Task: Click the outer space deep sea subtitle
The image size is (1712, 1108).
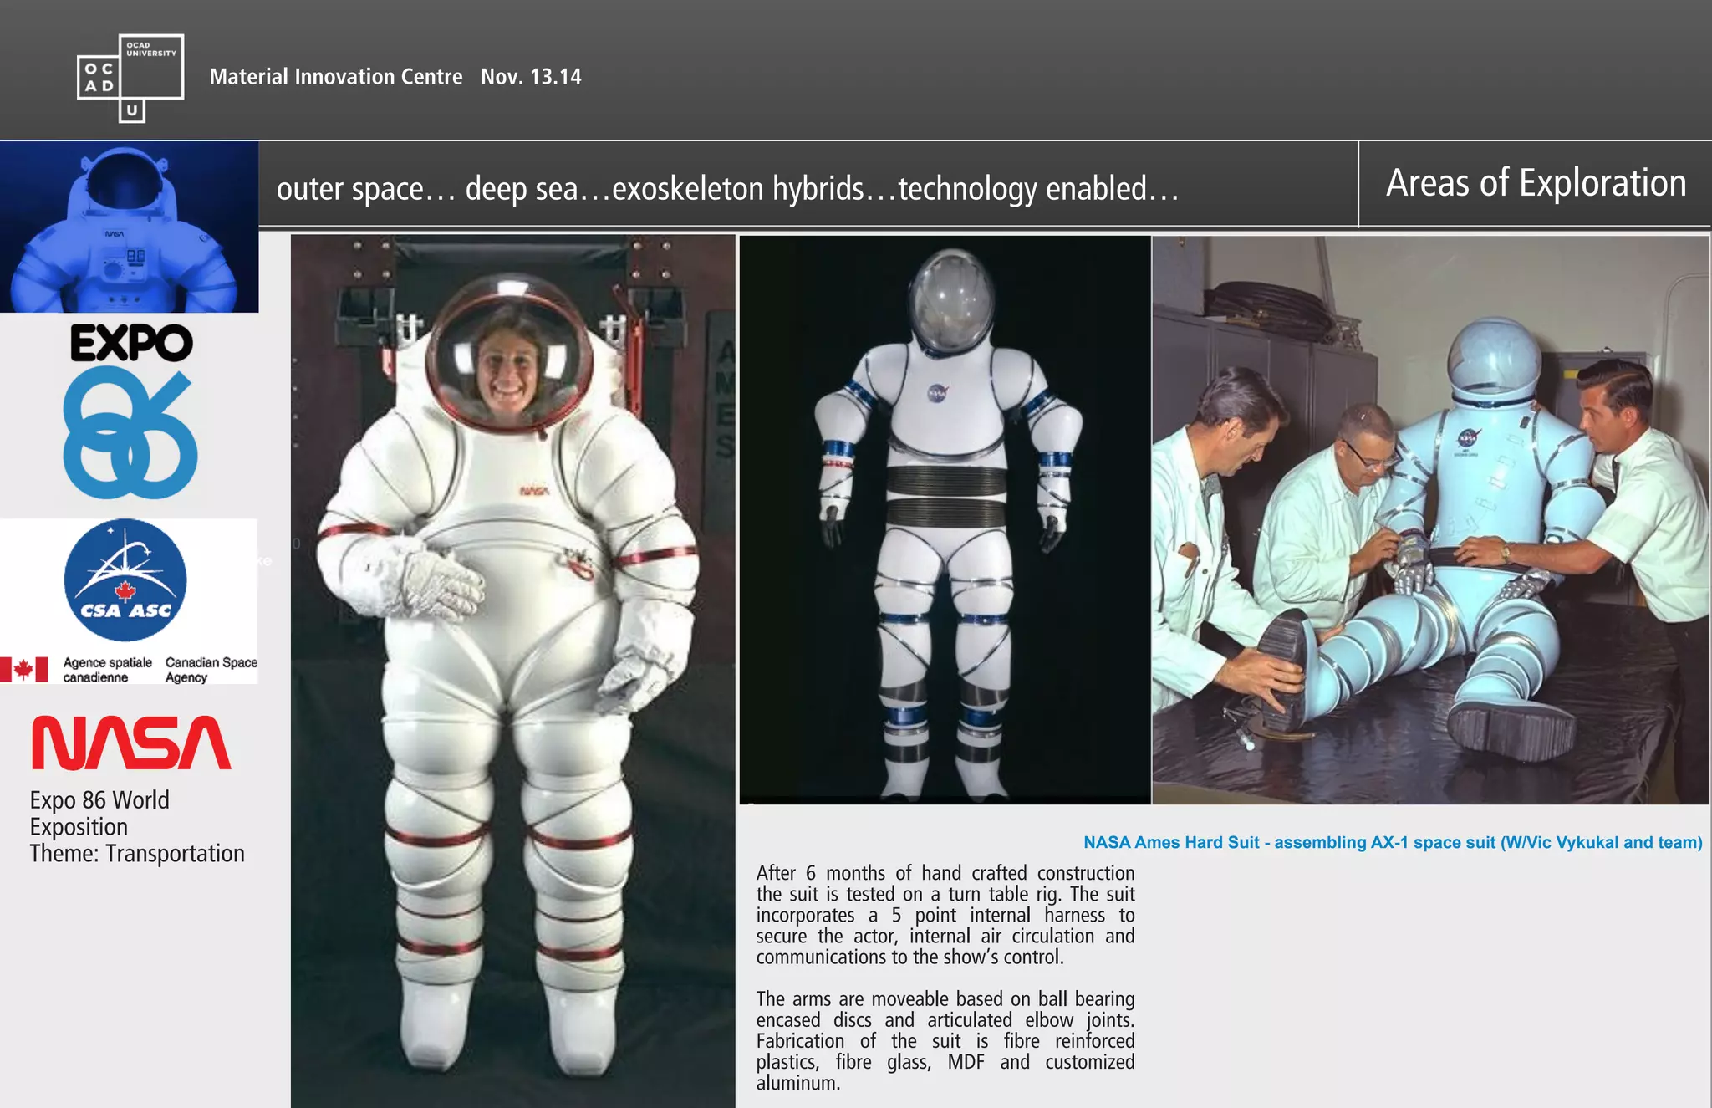Action: point(727,189)
